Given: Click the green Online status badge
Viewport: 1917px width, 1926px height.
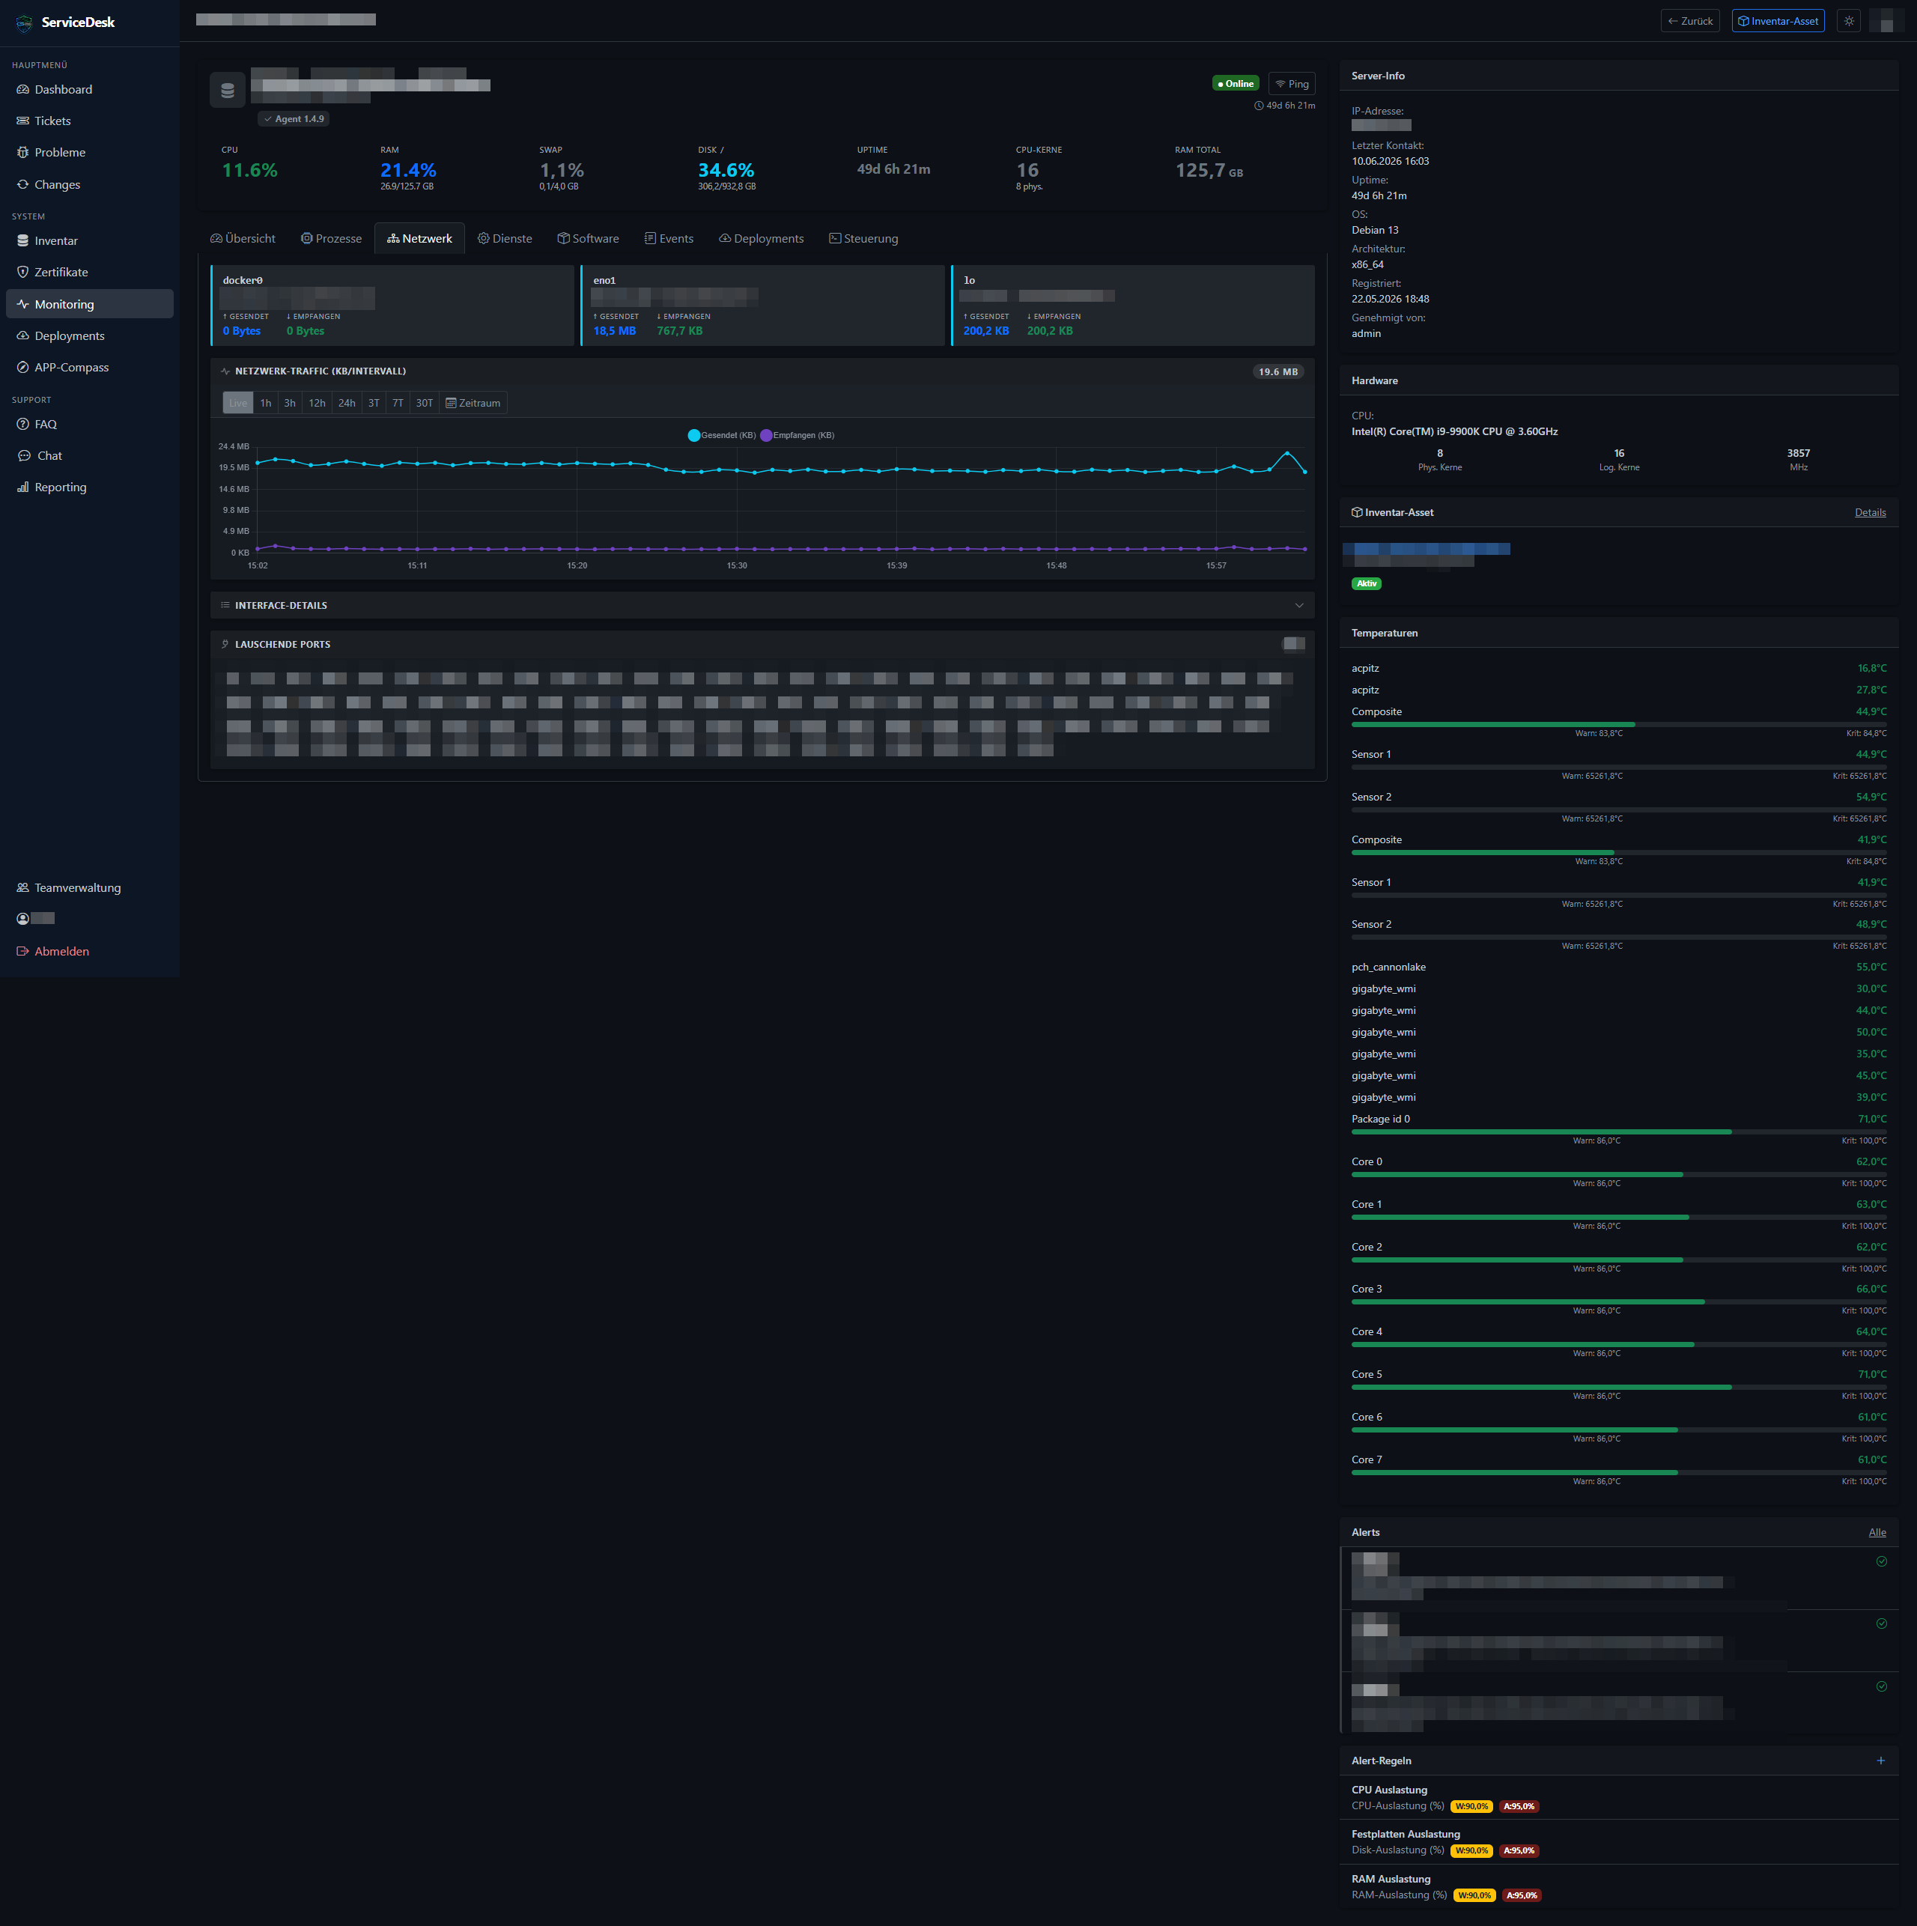Looking at the screenshot, I should [1235, 84].
